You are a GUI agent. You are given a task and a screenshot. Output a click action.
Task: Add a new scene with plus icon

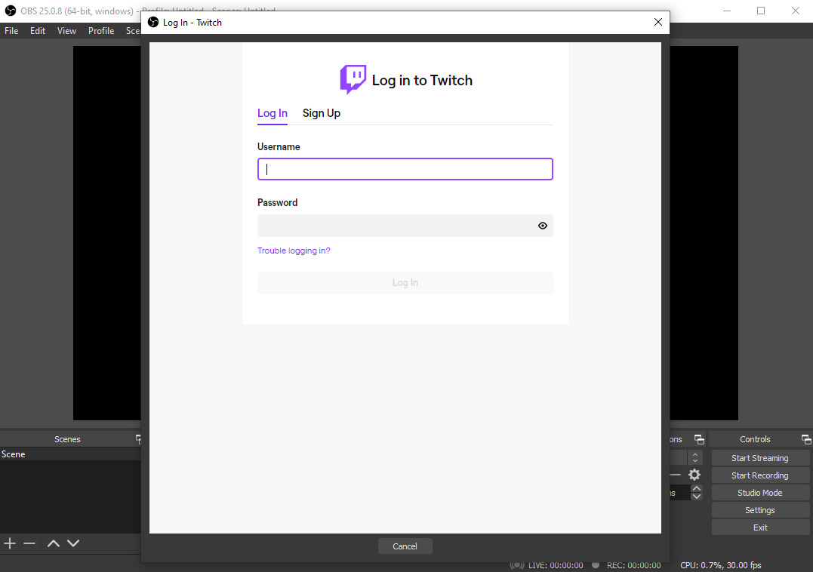click(x=10, y=543)
